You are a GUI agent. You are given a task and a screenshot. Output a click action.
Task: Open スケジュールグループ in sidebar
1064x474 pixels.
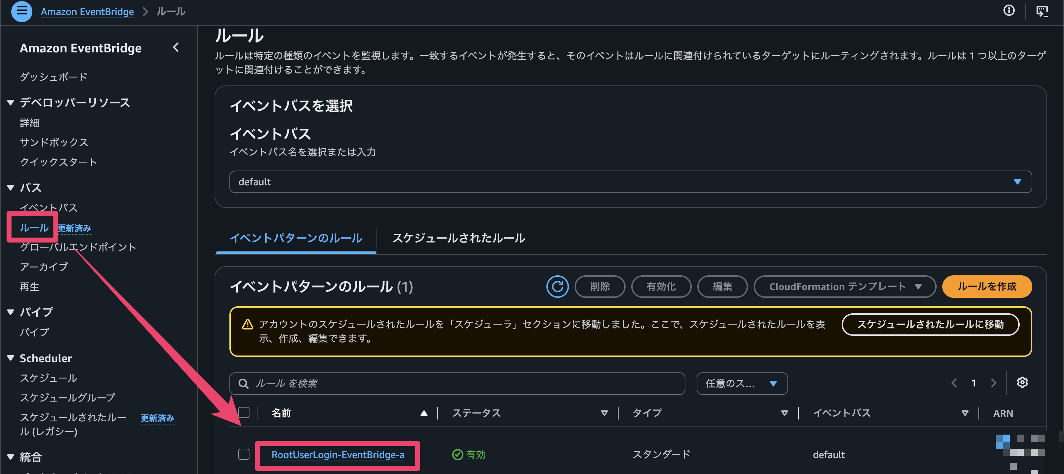click(68, 398)
